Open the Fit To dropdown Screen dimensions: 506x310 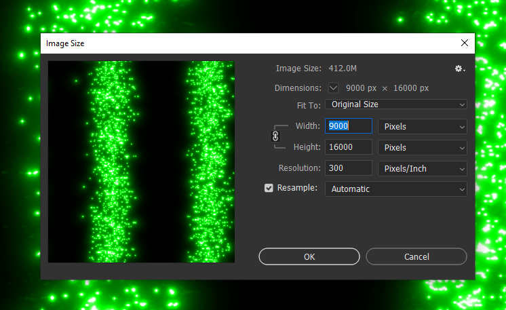tap(396, 104)
